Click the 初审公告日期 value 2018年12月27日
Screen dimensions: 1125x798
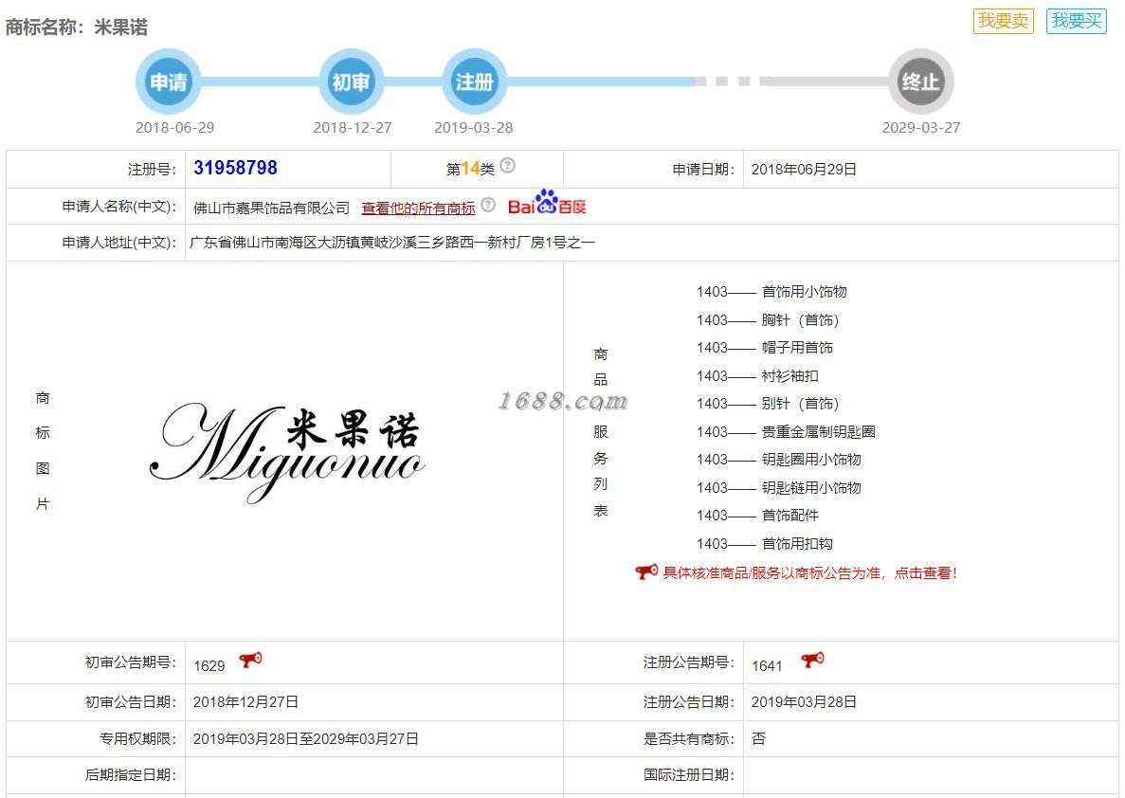245,702
